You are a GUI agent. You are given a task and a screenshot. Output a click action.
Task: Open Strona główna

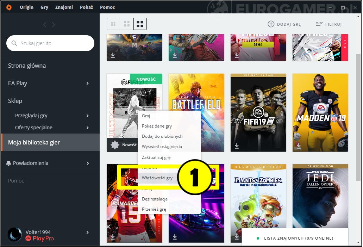pos(27,66)
